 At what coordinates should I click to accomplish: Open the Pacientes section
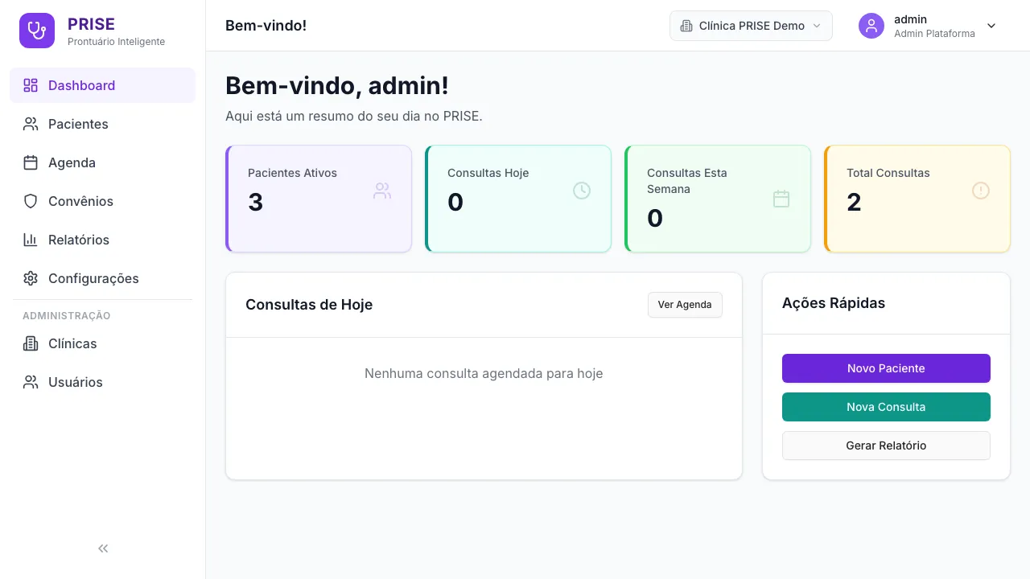(78, 124)
